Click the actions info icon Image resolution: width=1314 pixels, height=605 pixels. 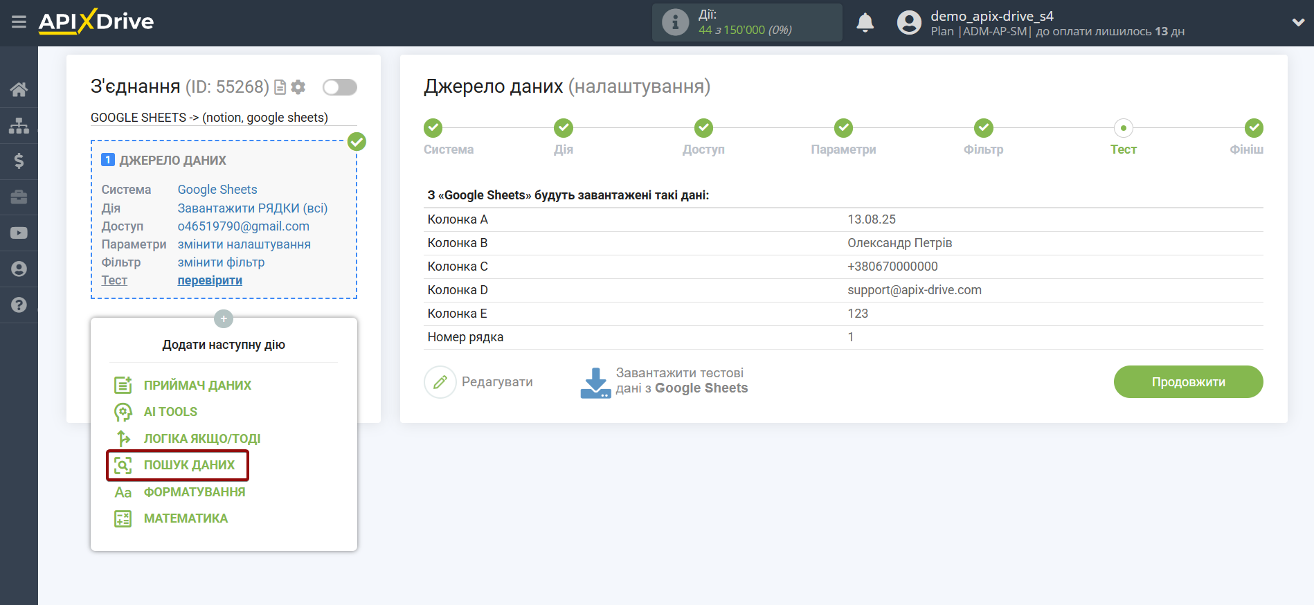pyautogui.click(x=675, y=22)
